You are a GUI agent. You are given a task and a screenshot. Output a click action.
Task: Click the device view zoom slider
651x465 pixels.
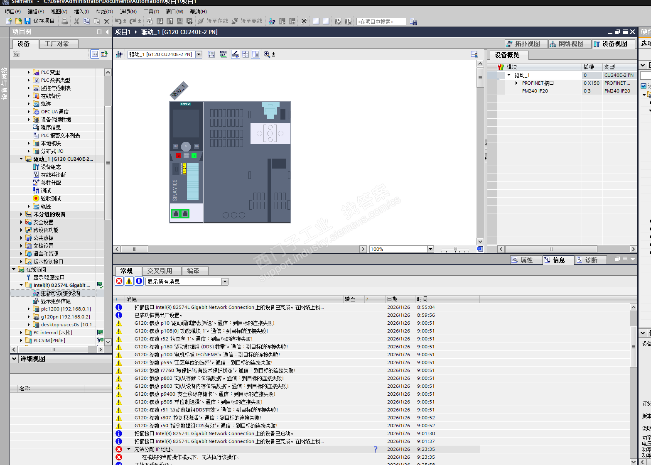coord(455,249)
